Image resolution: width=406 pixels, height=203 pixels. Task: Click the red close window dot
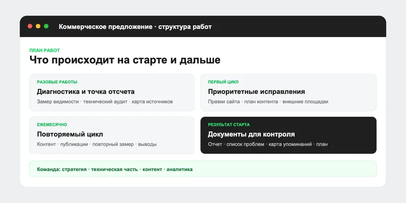click(30, 26)
